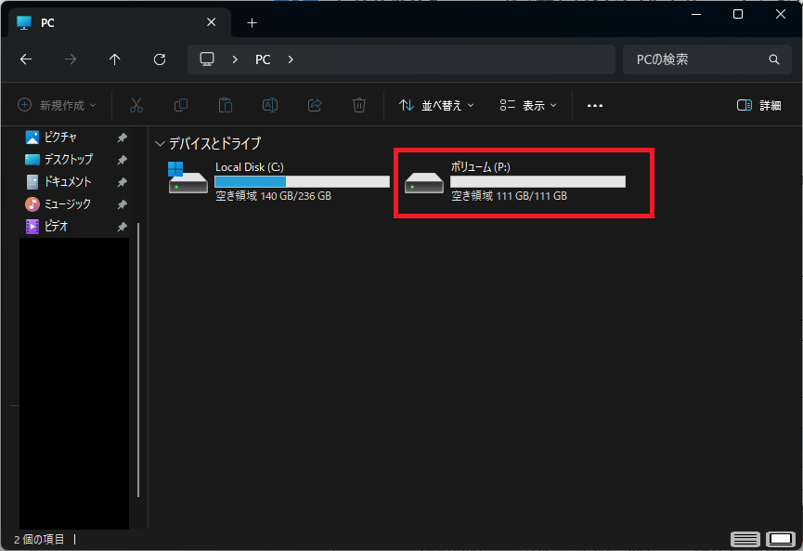Screen dimensions: 803x551
Task: Click the PCの検索 search field
Action: [696, 59]
